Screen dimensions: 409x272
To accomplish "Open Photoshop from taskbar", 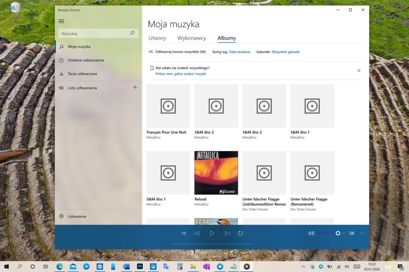I will coord(140,267).
